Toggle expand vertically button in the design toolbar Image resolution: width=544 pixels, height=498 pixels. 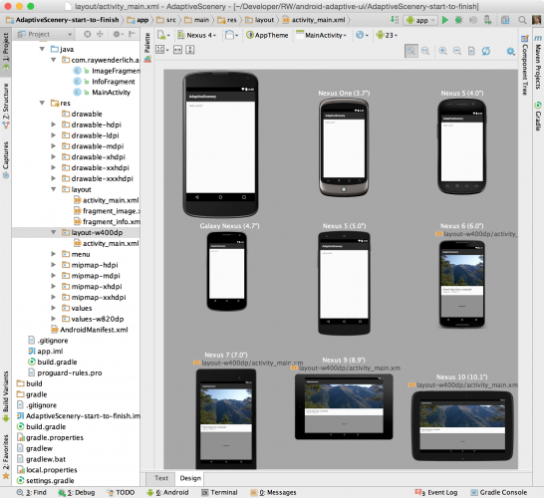click(189, 50)
